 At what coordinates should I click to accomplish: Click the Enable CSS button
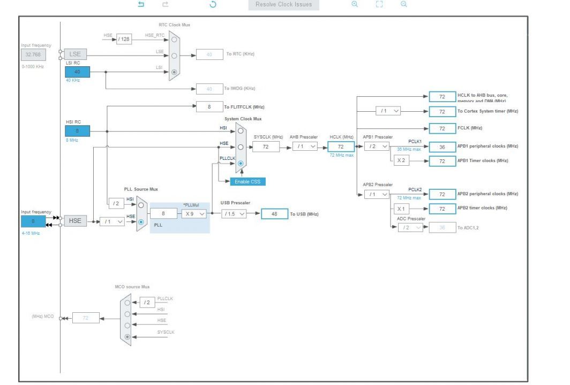pyautogui.click(x=249, y=181)
